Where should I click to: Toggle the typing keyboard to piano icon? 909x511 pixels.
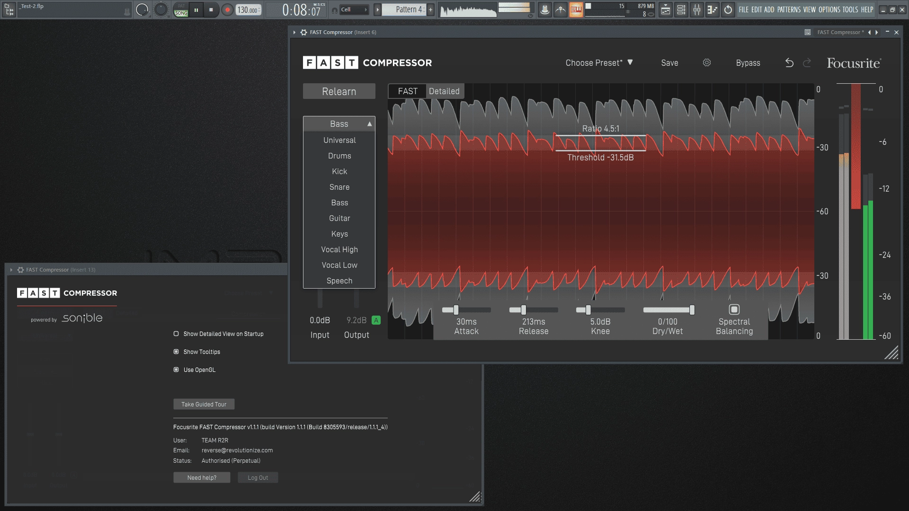[576, 9]
